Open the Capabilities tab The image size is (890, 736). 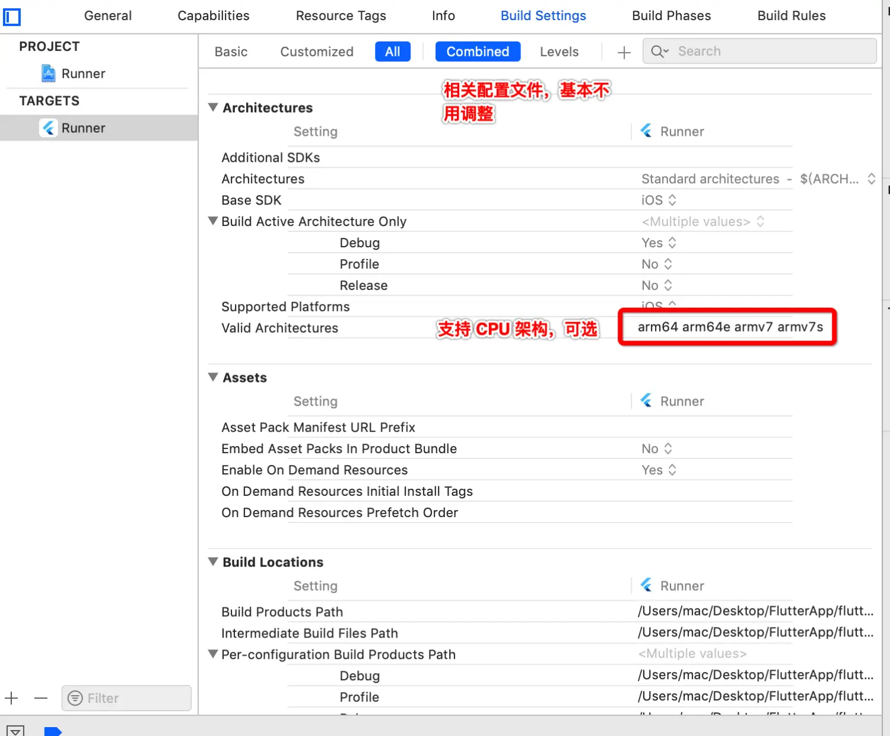[214, 16]
